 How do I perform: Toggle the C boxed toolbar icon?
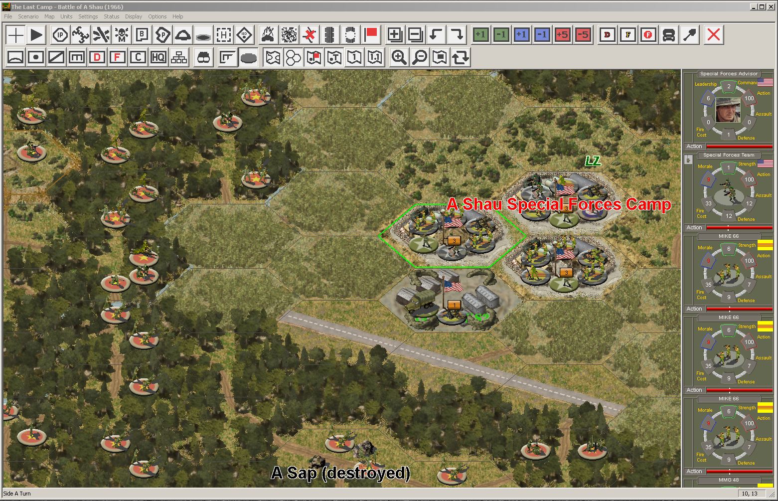point(138,57)
